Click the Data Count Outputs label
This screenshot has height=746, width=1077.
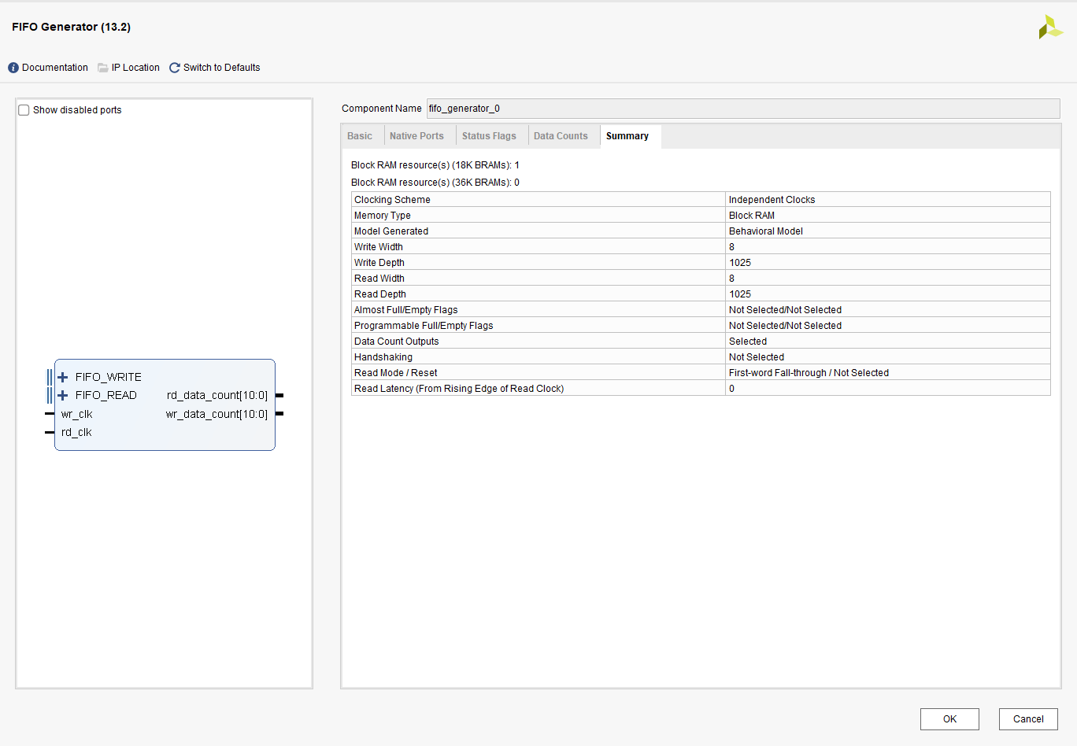[397, 342]
